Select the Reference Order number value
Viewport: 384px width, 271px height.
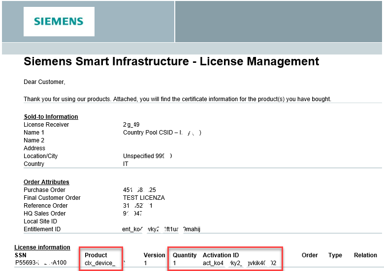(138, 206)
